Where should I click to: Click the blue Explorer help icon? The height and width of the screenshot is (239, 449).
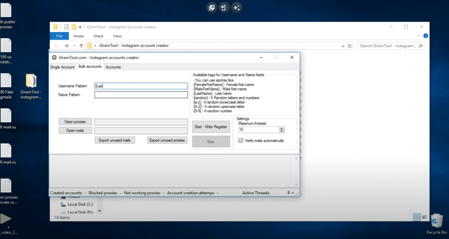425,36
